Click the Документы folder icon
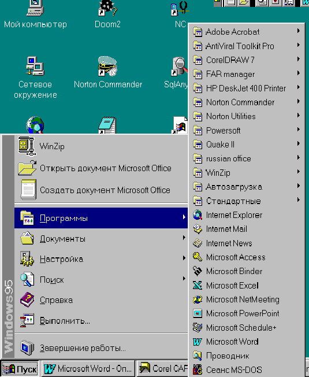This screenshot has width=309, height=377. point(27,238)
